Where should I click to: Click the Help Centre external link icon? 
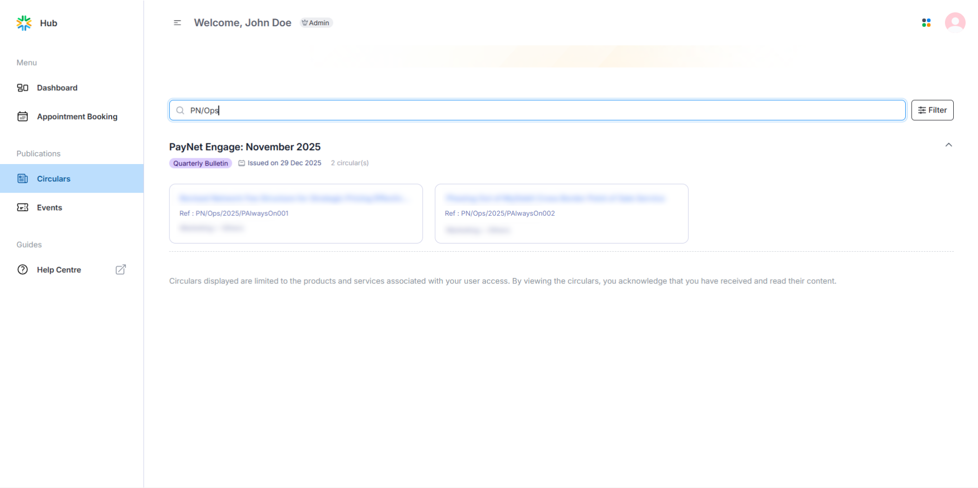(x=120, y=270)
